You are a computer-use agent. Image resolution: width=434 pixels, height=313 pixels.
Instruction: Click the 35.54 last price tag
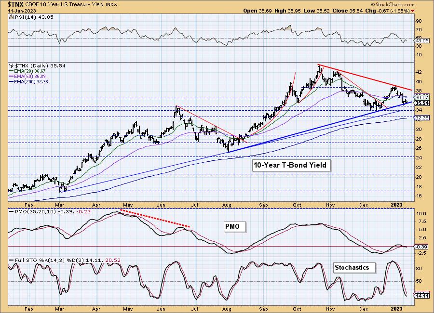pos(422,103)
